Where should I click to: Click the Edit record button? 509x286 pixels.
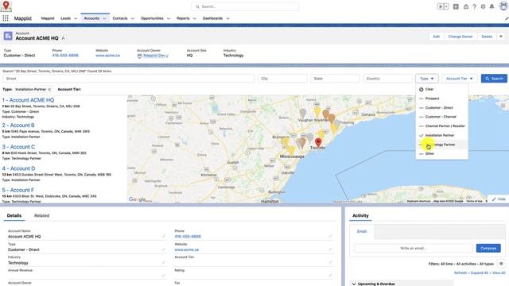click(x=437, y=37)
